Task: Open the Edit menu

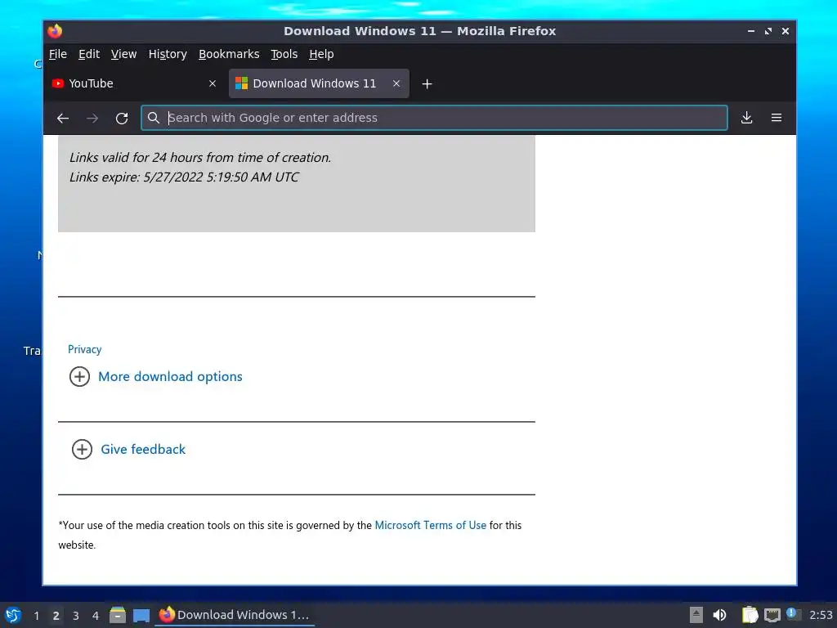Action: coord(88,54)
